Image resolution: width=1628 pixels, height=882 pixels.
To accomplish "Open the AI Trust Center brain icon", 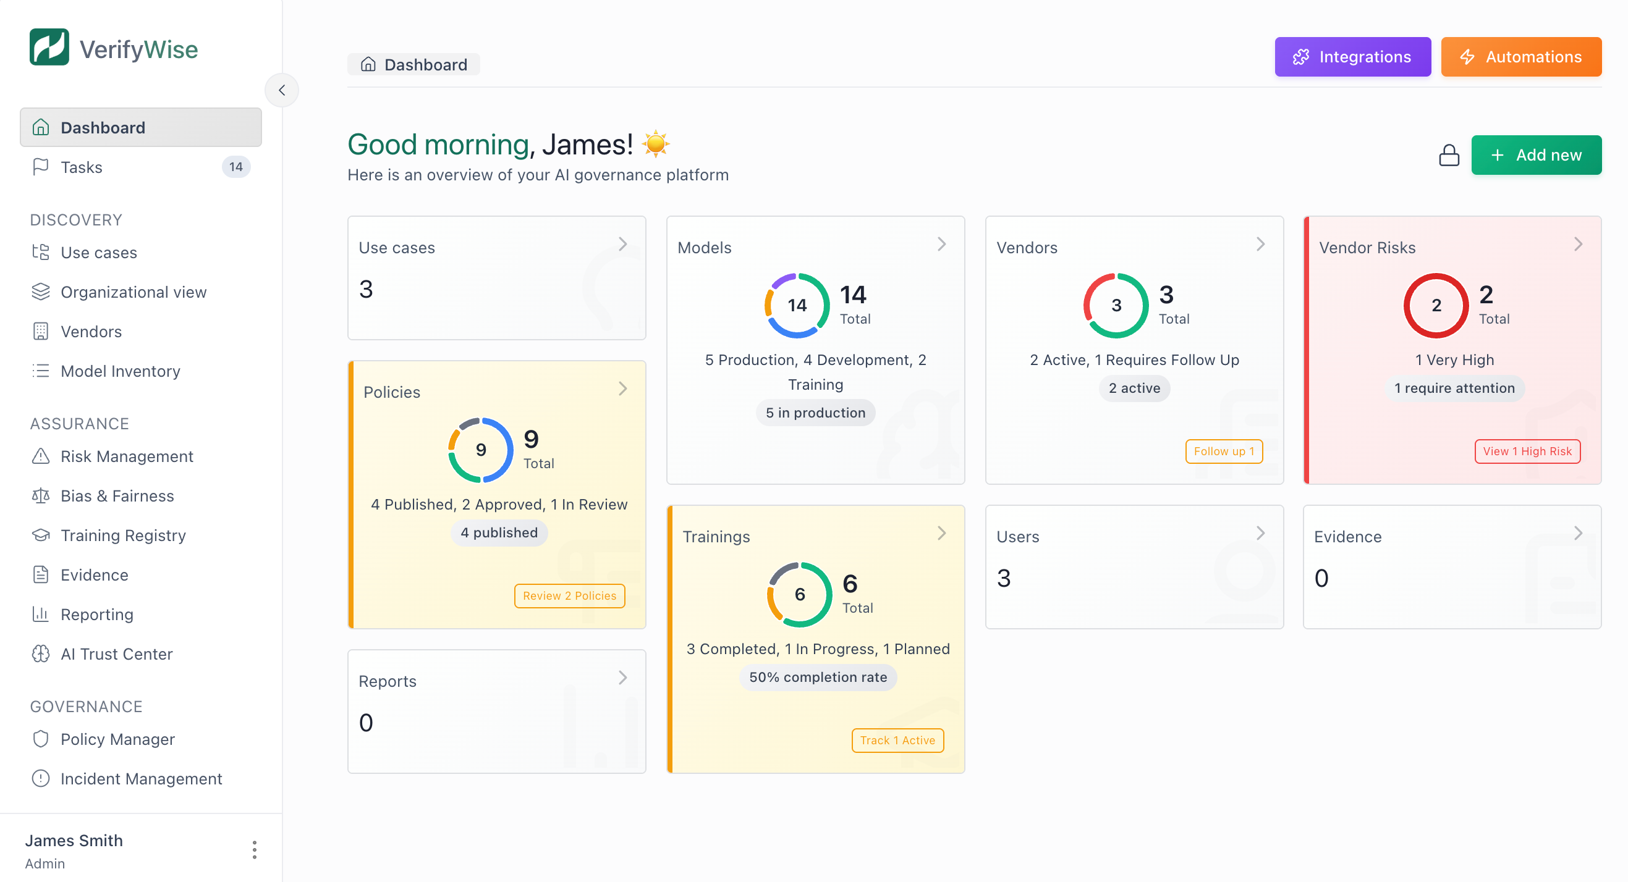I will 40,653.
